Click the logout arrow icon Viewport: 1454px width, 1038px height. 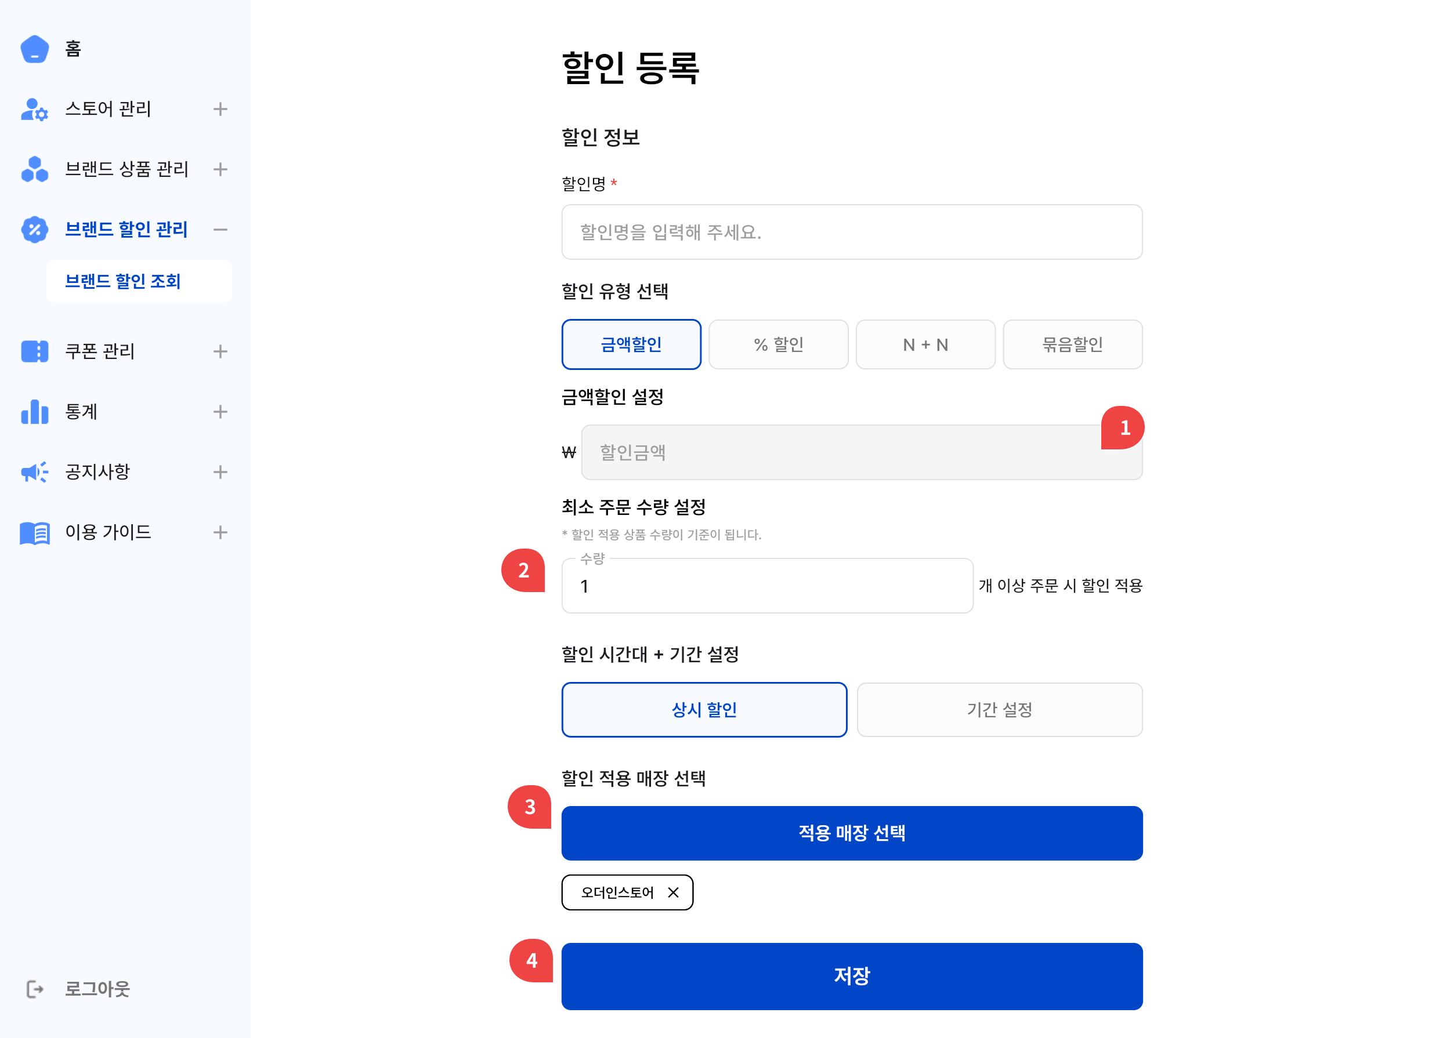pos(35,989)
